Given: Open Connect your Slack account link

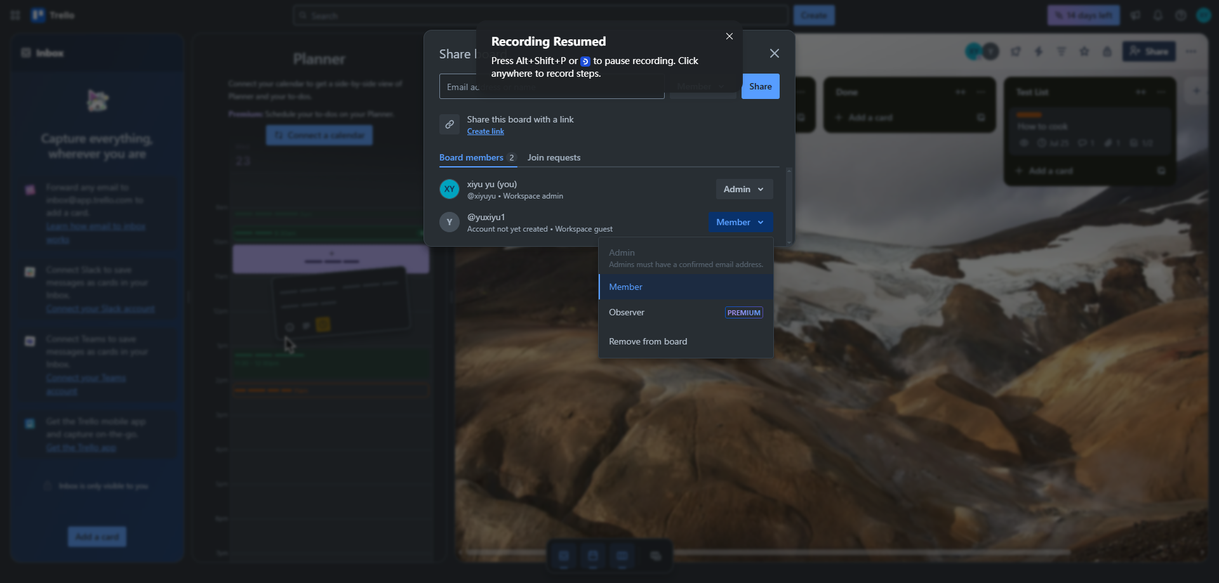Looking at the screenshot, I should tap(100, 308).
